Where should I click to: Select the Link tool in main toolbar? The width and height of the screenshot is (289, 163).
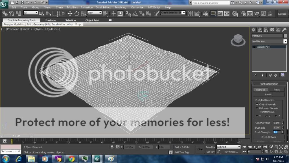(5, 14)
